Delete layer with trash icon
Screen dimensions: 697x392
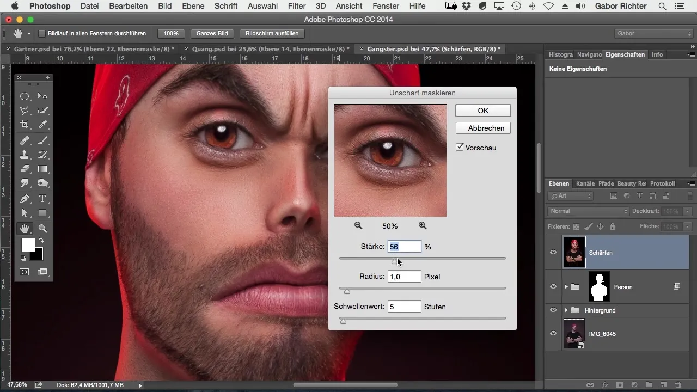tap(678, 385)
